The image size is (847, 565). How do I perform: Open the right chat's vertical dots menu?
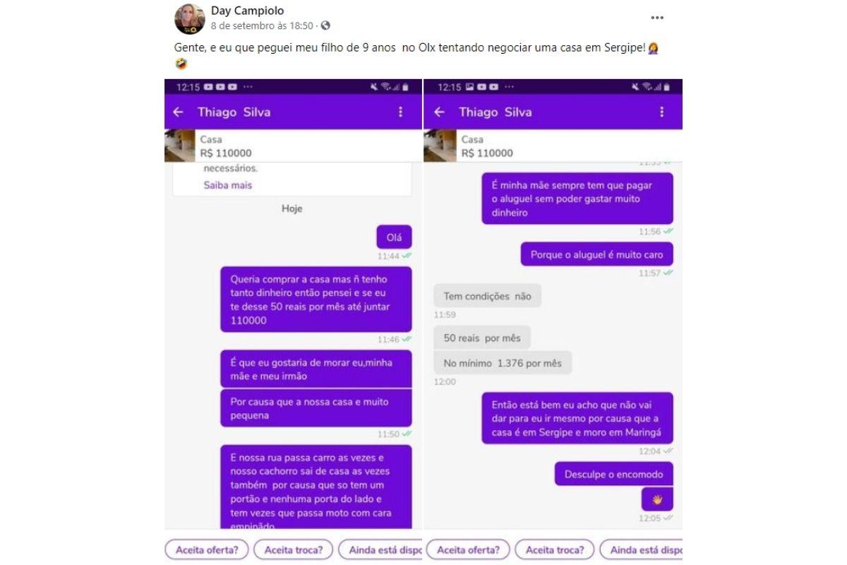click(661, 112)
